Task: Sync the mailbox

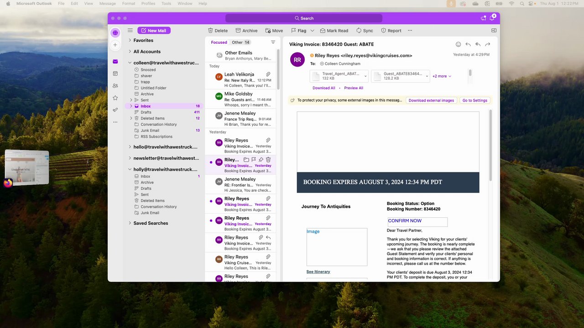Action: (x=365, y=31)
